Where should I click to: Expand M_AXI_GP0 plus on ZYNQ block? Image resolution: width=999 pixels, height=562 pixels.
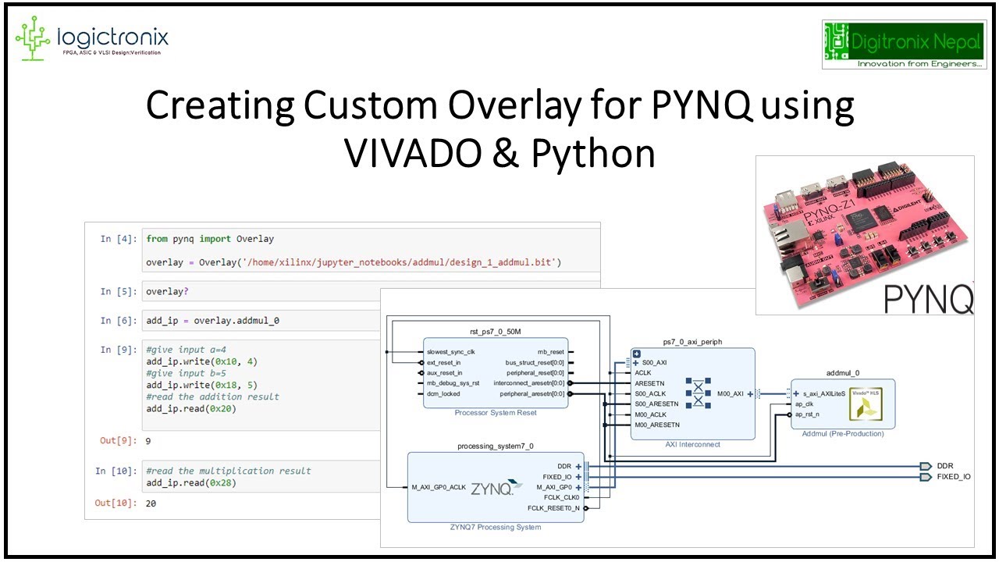[x=578, y=487]
